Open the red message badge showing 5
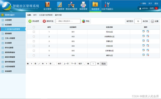Screen dimensions: 161x99 tap(156, 8)
